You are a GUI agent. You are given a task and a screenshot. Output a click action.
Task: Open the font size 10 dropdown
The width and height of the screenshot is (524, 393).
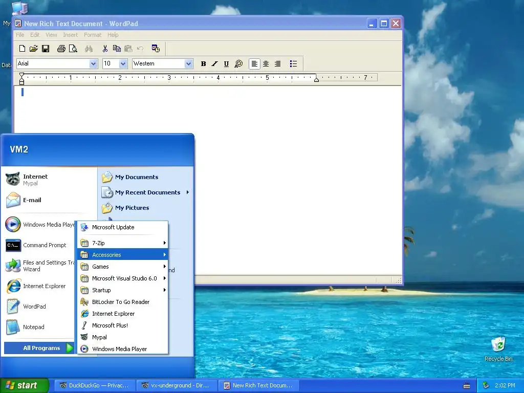(x=123, y=63)
